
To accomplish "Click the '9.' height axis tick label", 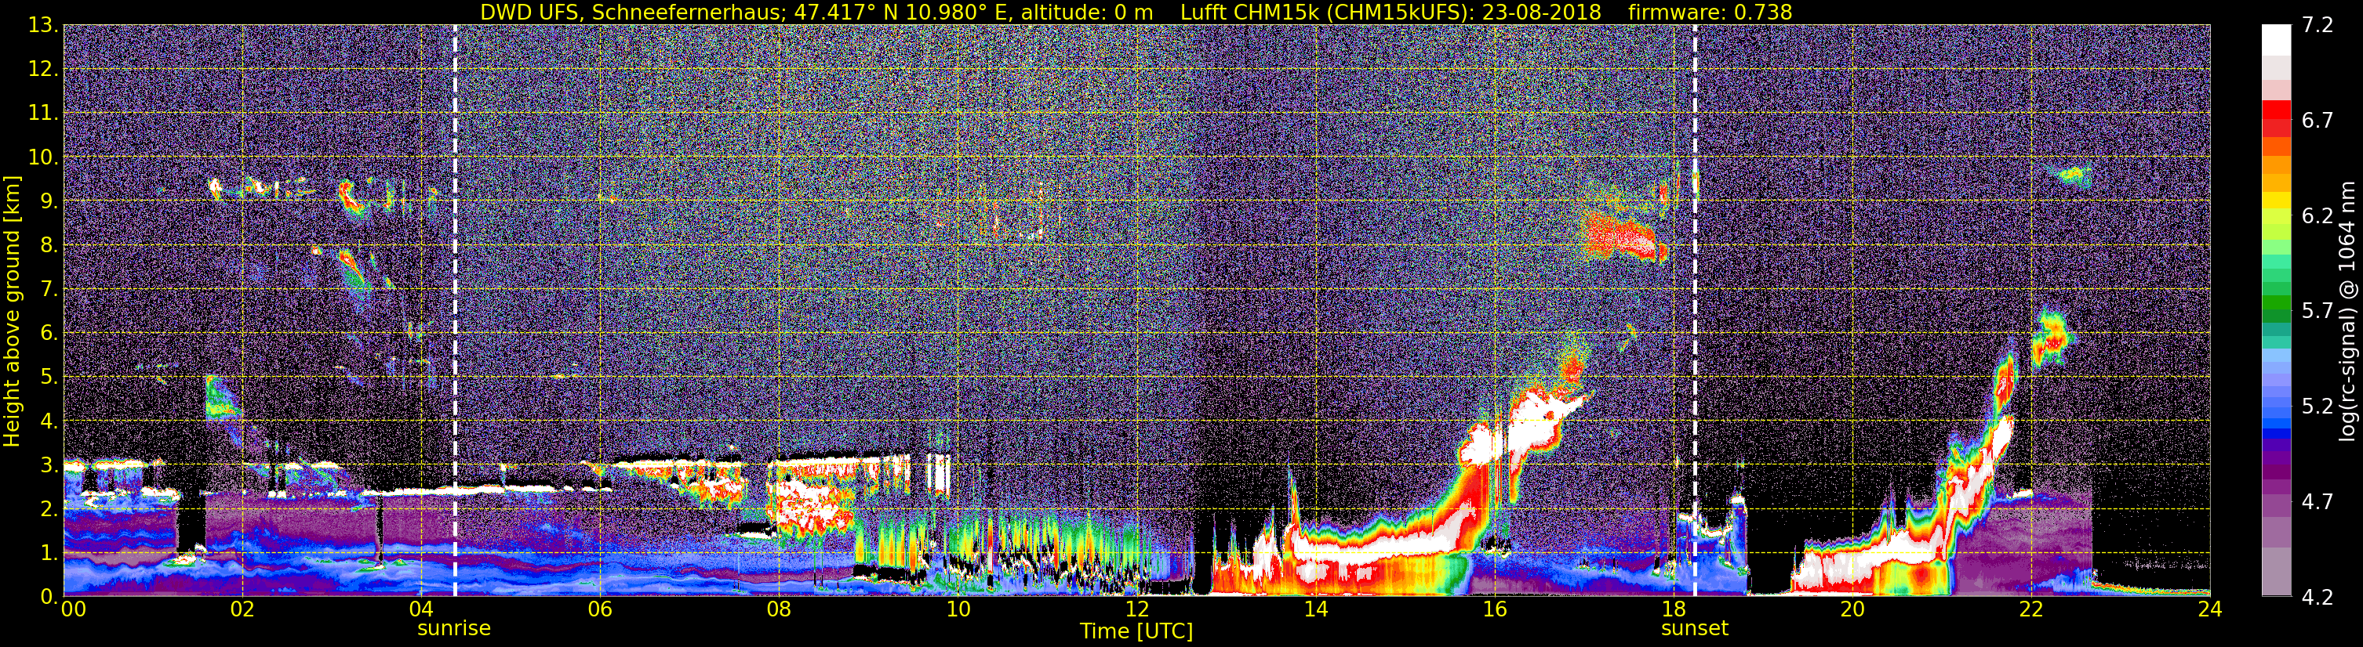I will [x=49, y=201].
